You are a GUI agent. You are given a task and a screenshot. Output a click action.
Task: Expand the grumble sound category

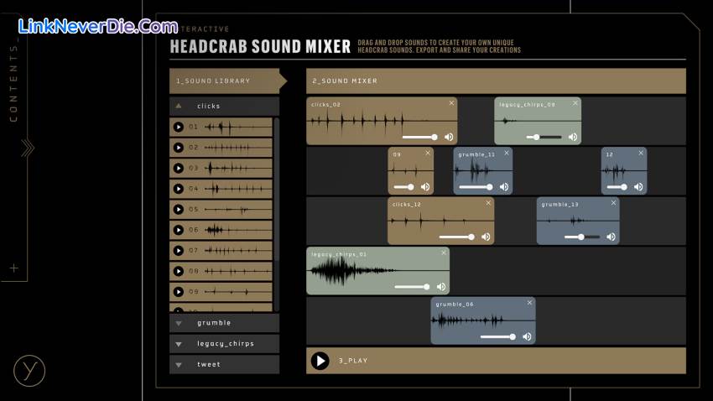pyautogui.click(x=179, y=323)
